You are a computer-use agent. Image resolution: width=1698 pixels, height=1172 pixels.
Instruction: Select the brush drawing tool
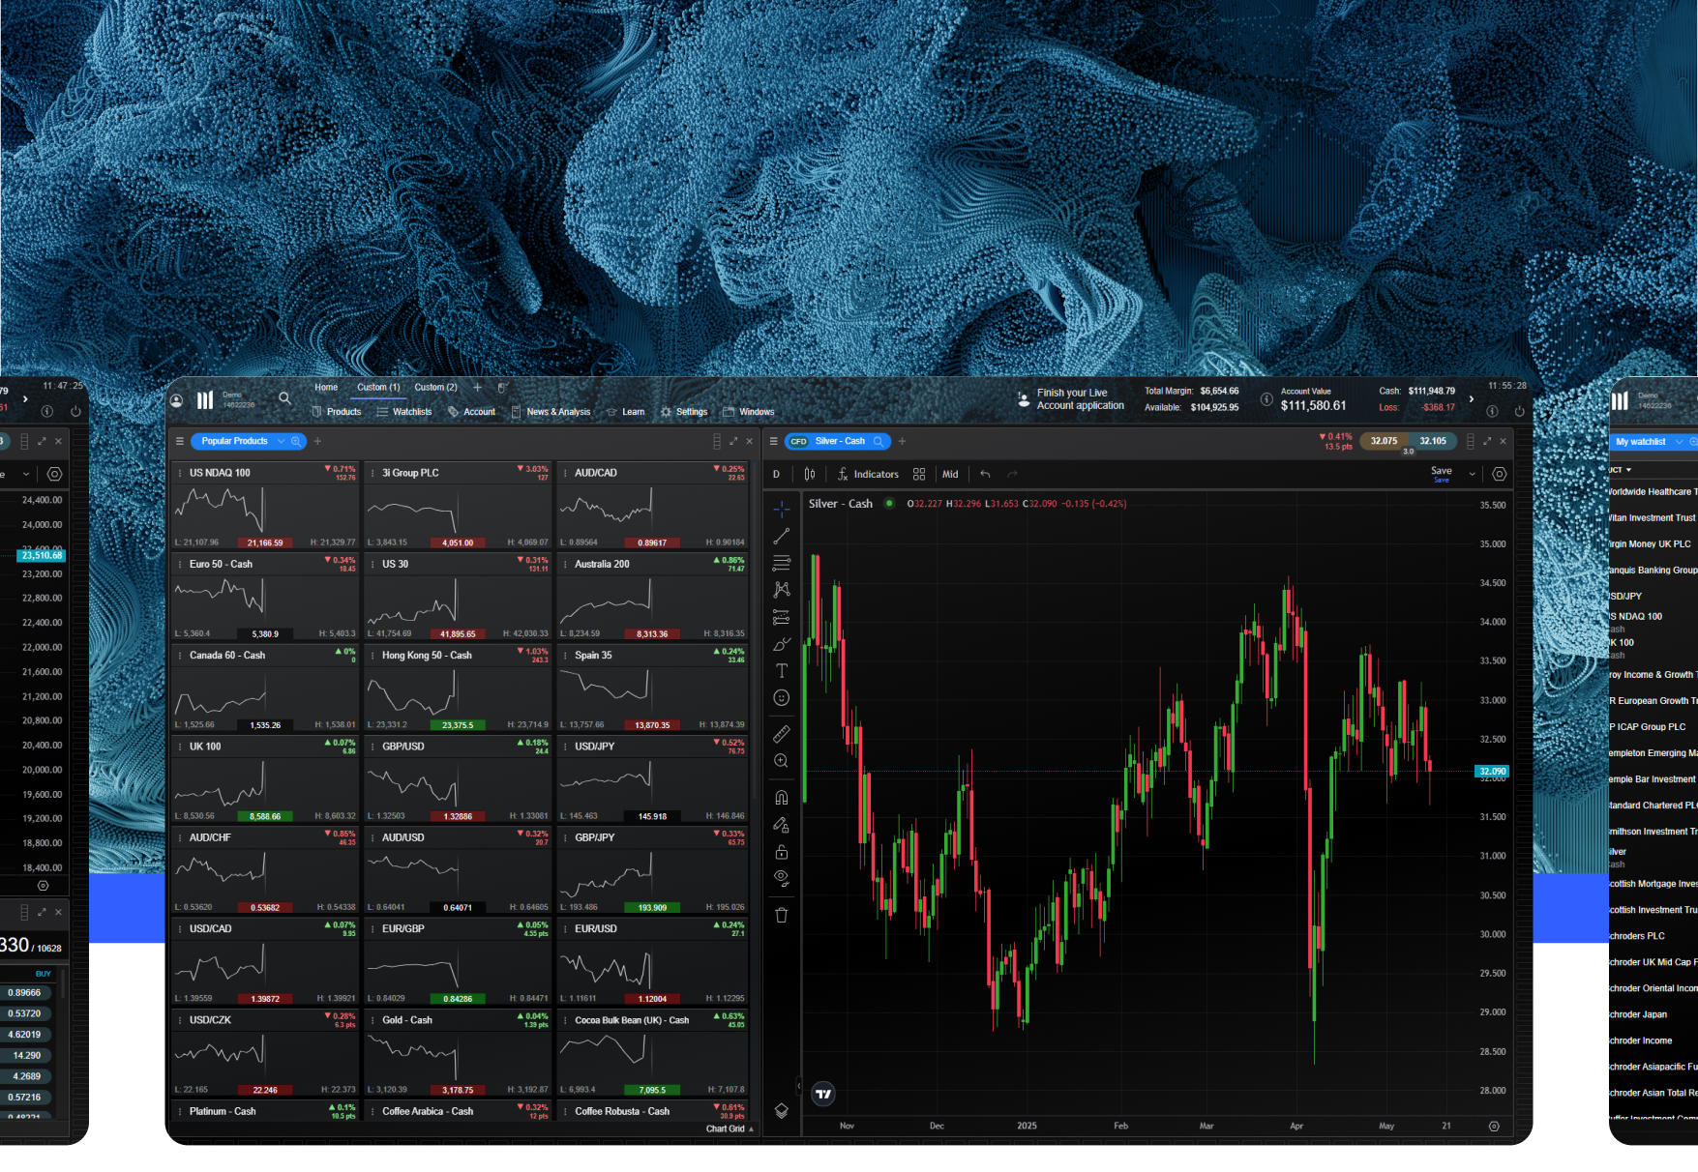782,644
